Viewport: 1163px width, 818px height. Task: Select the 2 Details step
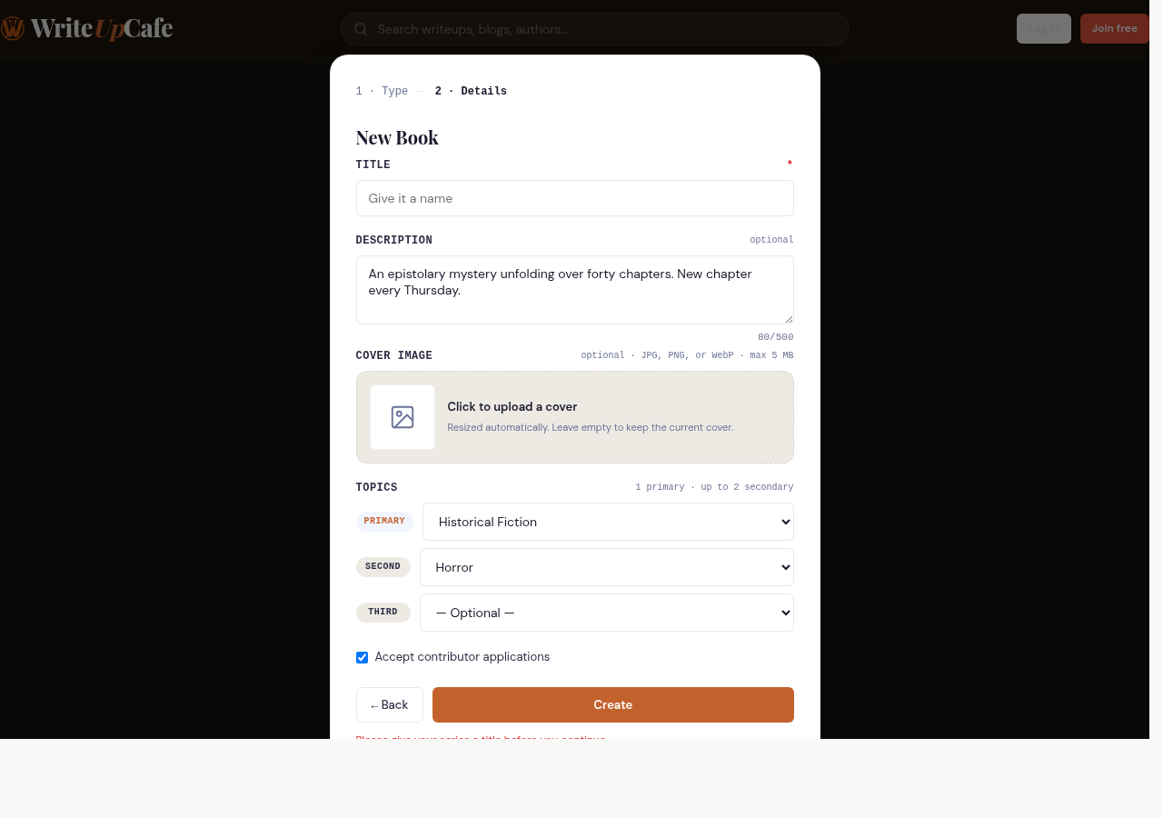click(471, 91)
